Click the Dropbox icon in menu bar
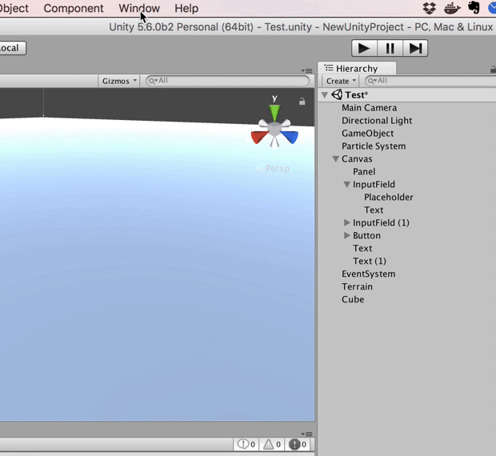 click(x=430, y=8)
